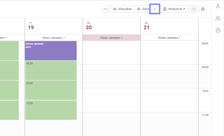This screenshot has height=136, width=224.
Task: Toggle Slots visibility eye
Action: pyautogui.click(x=139, y=9)
